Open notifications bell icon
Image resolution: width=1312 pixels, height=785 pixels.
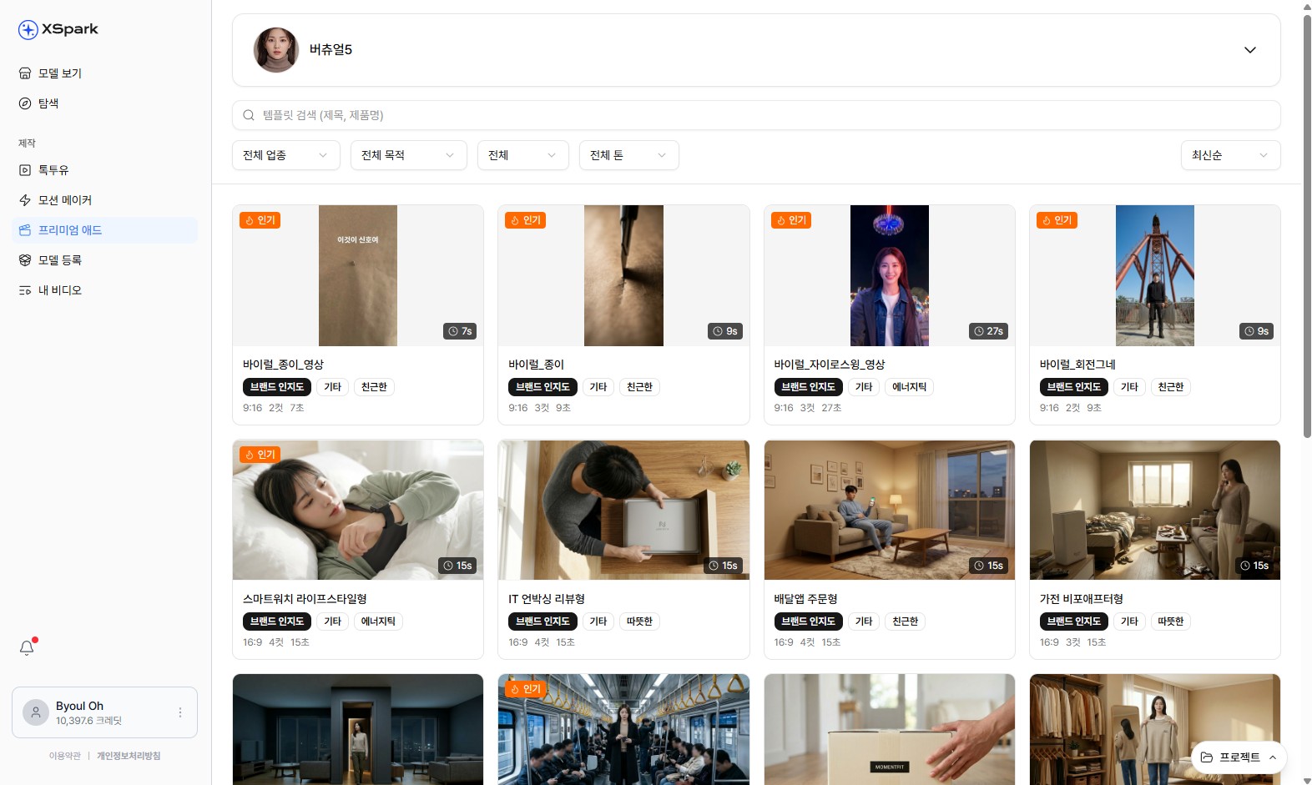(x=27, y=648)
